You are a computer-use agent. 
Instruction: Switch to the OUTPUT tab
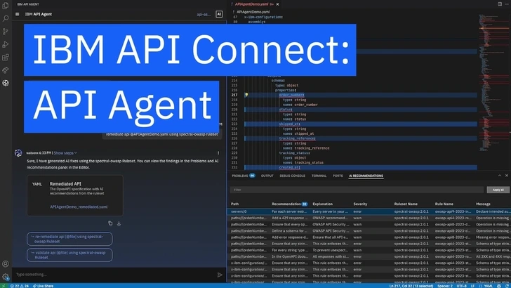(x=267, y=176)
